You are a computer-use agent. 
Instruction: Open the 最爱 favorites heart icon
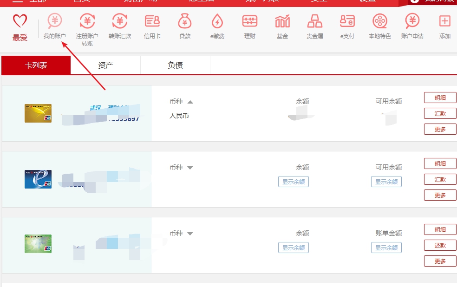click(x=20, y=27)
